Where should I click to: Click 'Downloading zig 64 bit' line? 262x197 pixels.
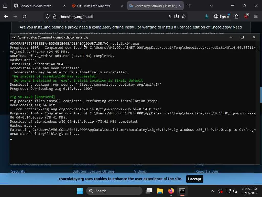[32, 105]
